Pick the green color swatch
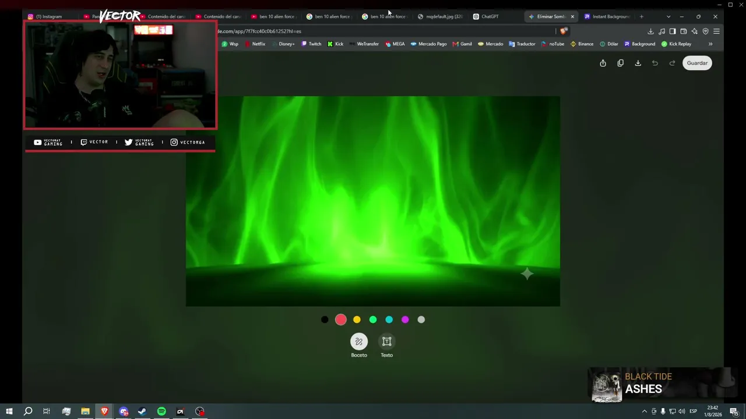746x419 pixels. pos(373,319)
